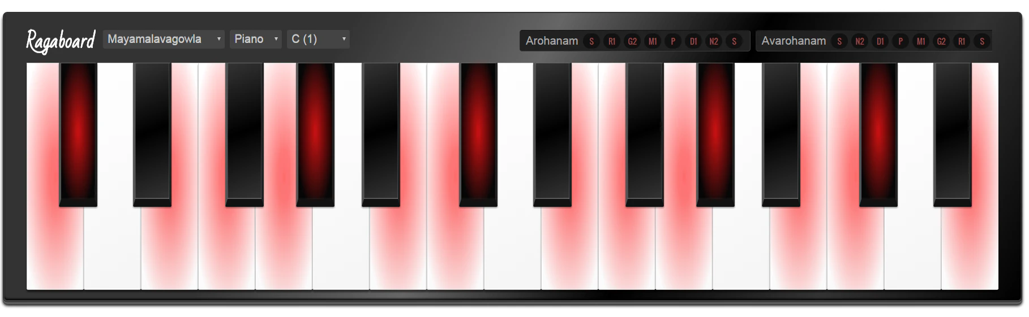This screenshot has height=317, width=1029.
Task: Click the Ragaboard logo
Action: point(61,41)
